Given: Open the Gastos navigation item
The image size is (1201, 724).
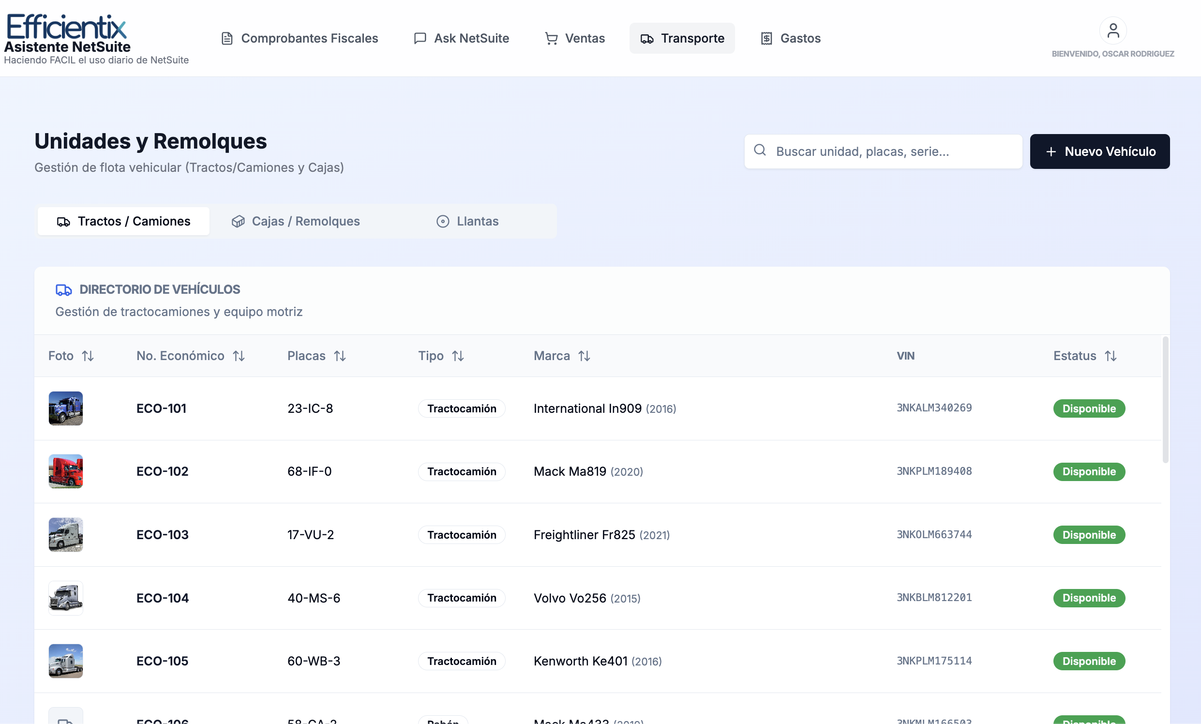Looking at the screenshot, I should point(790,38).
